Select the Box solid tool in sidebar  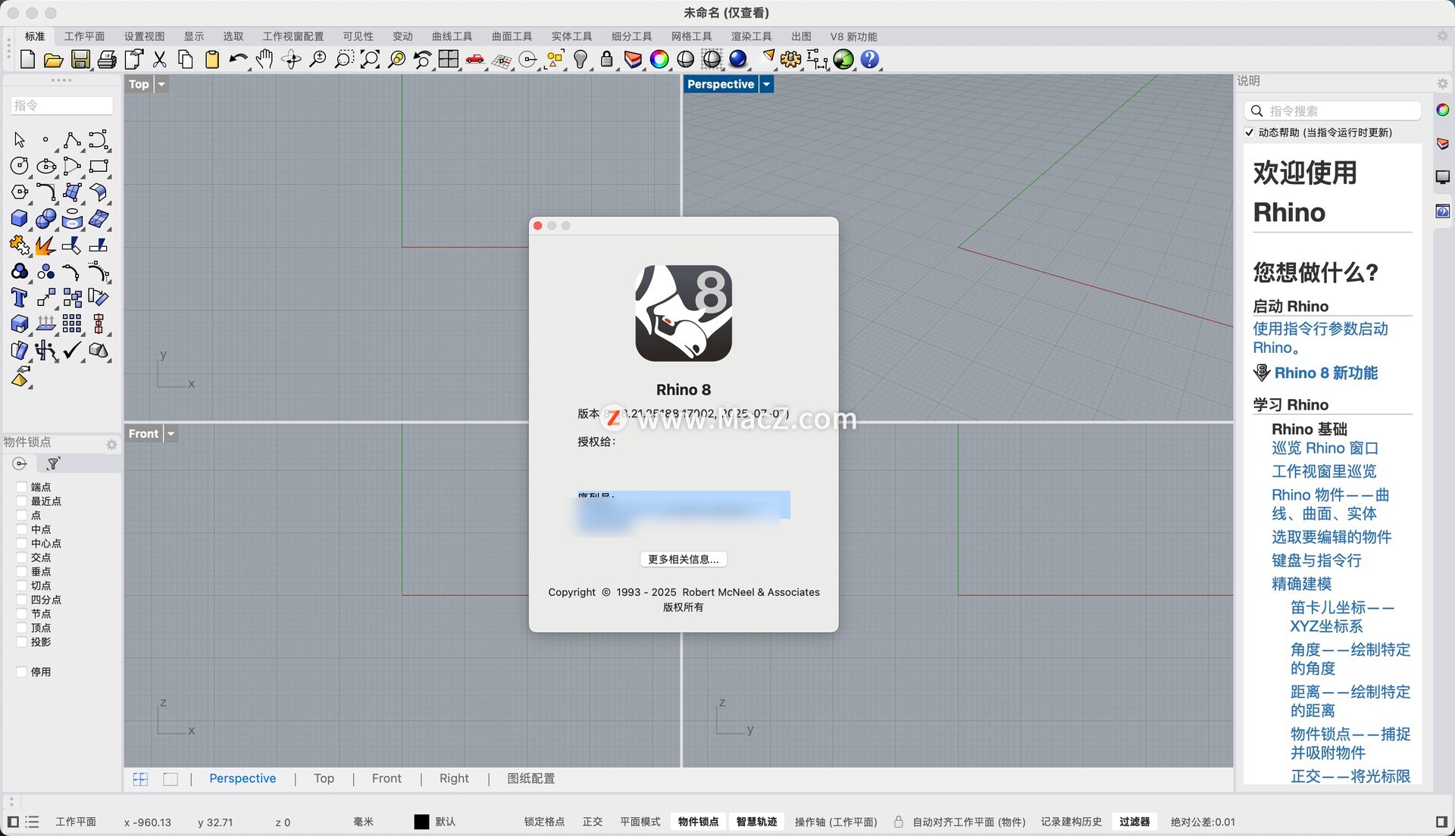20,219
